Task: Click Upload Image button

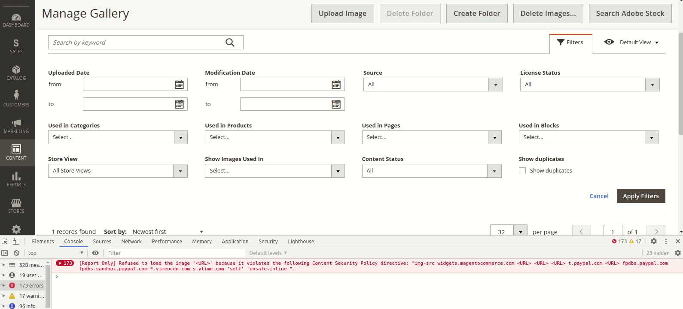Action: [343, 13]
